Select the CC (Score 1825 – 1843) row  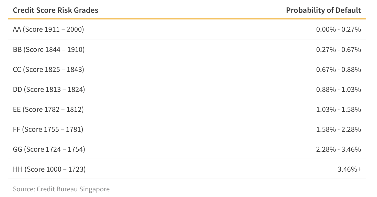point(48,69)
